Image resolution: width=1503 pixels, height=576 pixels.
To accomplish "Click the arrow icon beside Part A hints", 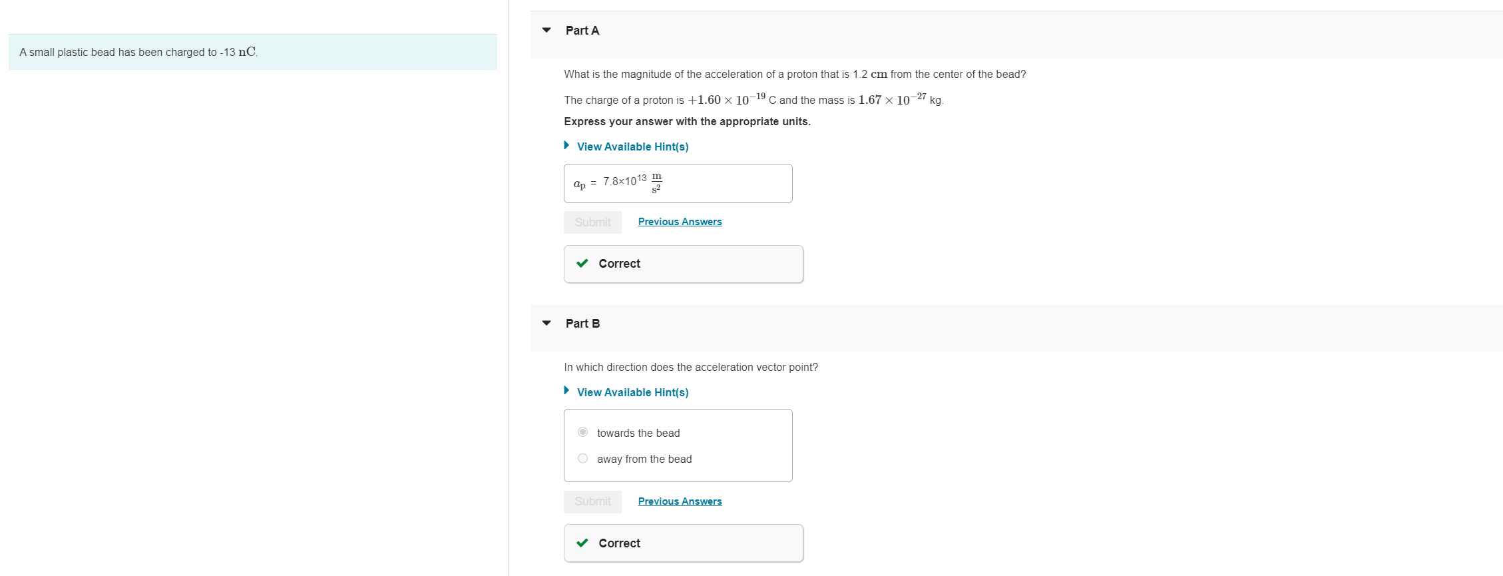I will [x=567, y=144].
